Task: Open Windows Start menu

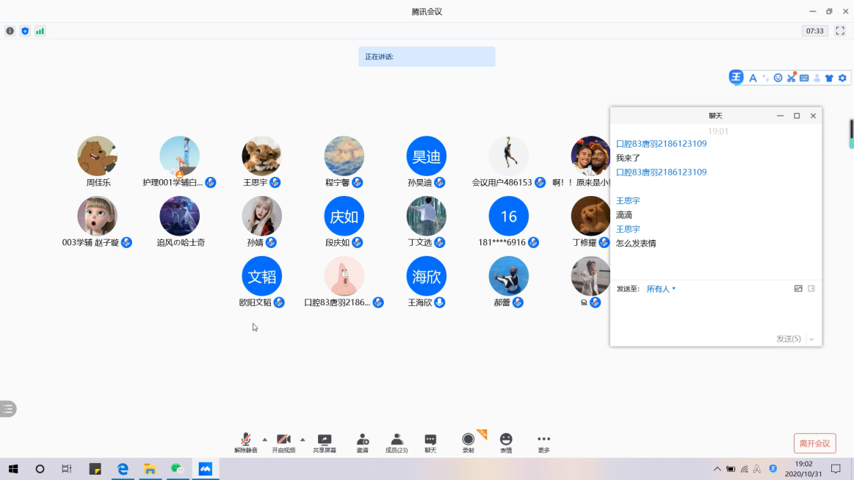Action: click(x=13, y=468)
